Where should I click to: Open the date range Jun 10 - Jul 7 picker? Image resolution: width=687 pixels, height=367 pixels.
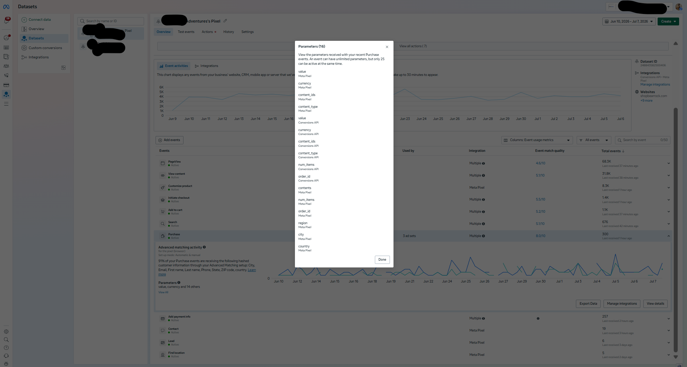tap(629, 21)
